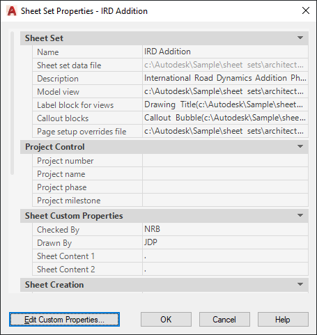Click the empty Project number field
The height and width of the screenshot is (335, 317).
pyautogui.click(x=225, y=161)
